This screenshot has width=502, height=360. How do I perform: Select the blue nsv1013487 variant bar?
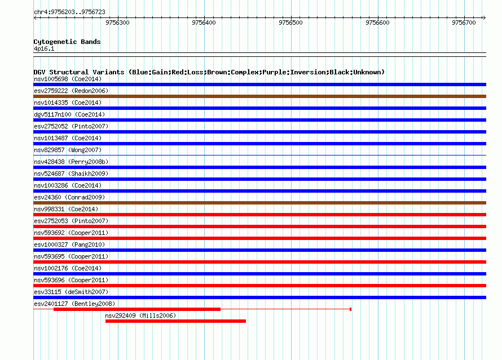click(x=259, y=144)
